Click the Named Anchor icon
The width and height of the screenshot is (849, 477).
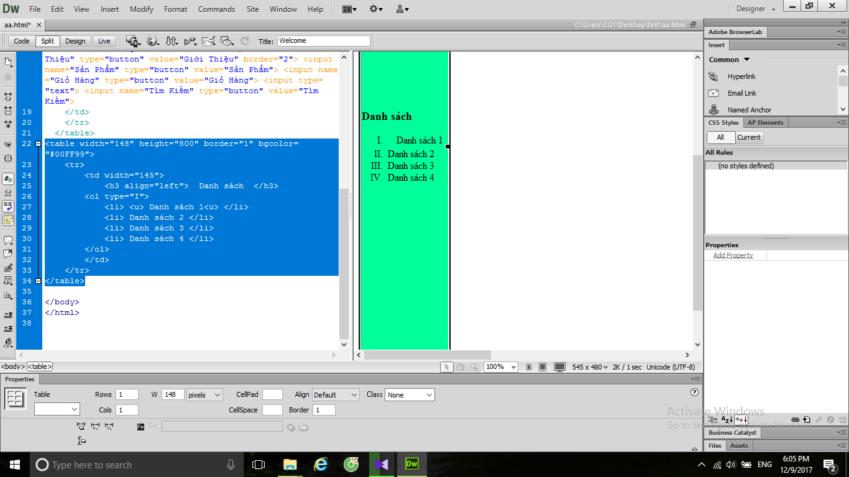pos(714,110)
